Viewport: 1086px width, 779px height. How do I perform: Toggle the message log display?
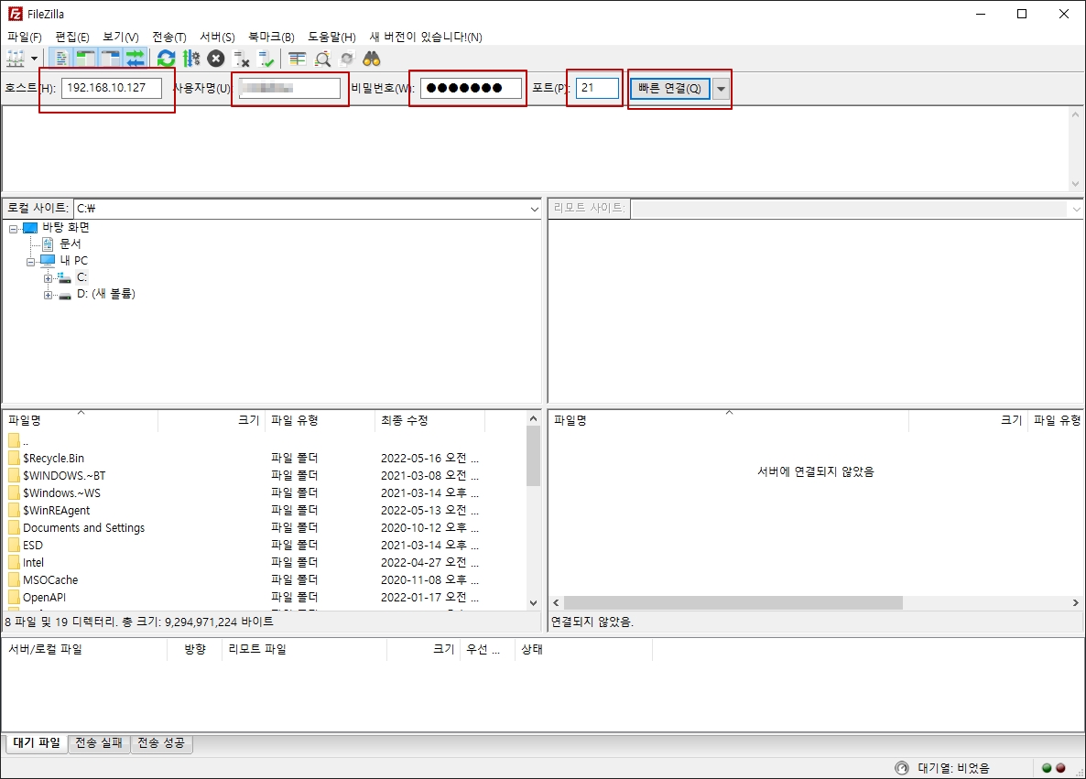click(x=61, y=59)
